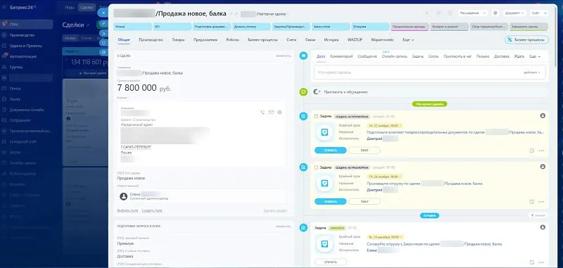Click the call phone icon in client card
Image resolution: width=563 pixels, height=268 pixels.
(262, 113)
